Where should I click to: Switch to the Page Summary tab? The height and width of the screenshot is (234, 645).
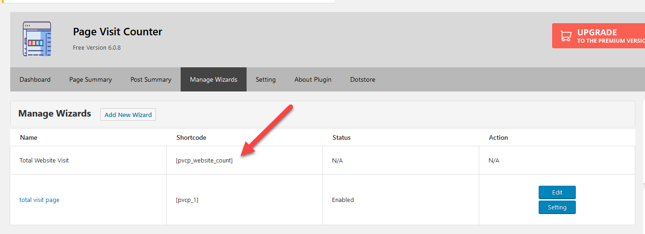click(91, 79)
